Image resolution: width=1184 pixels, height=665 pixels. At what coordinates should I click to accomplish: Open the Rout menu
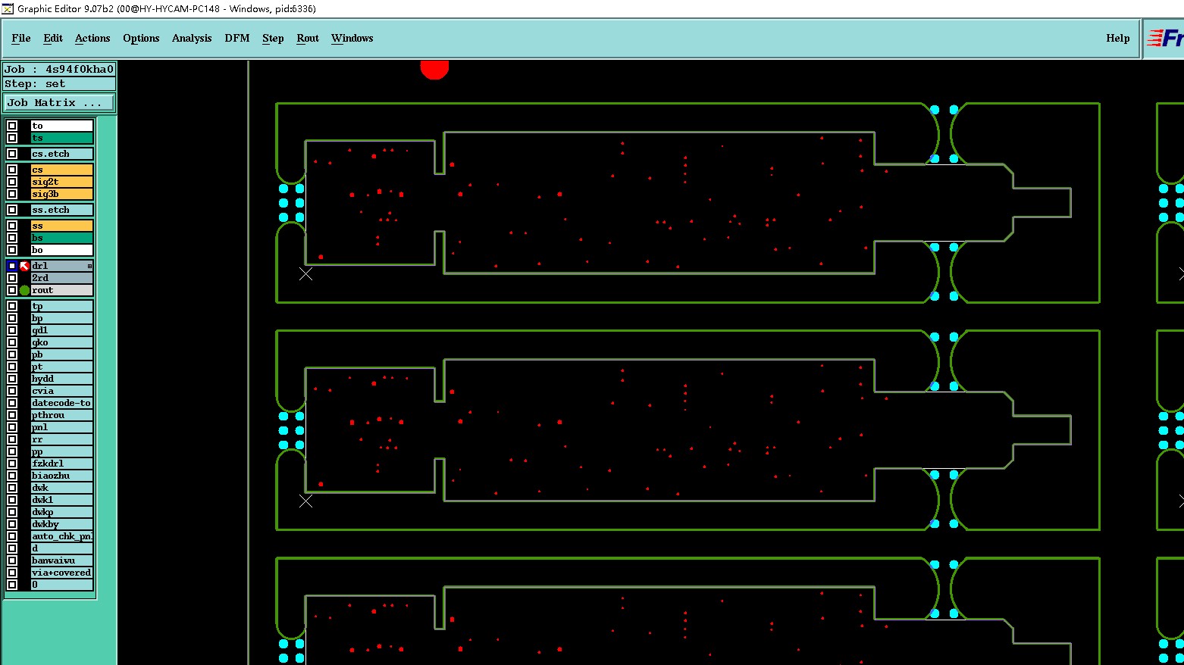[x=308, y=38]
